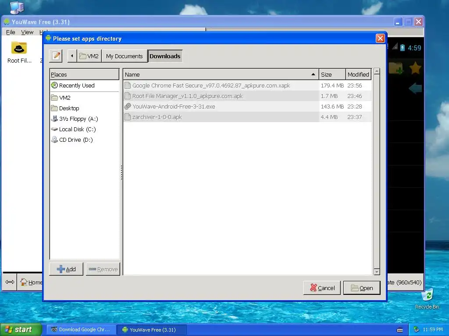The height and width of the screenshot is (336, 449).
Task: Click the Cancel button
Action: [322, 288]
